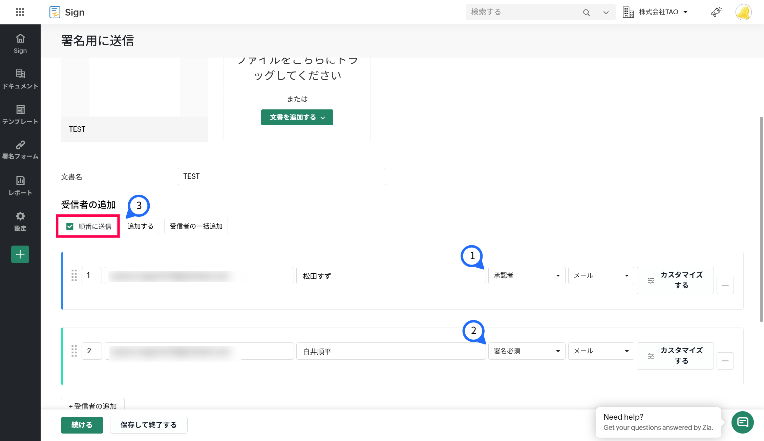The width and height of the screenshot is (764, 441).
Task: Click the vertical page scrollbar
Action: [x=761, y=219]
